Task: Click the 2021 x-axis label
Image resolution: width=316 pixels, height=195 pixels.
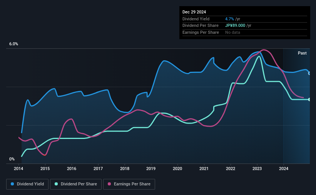Action: coord(204,169)
